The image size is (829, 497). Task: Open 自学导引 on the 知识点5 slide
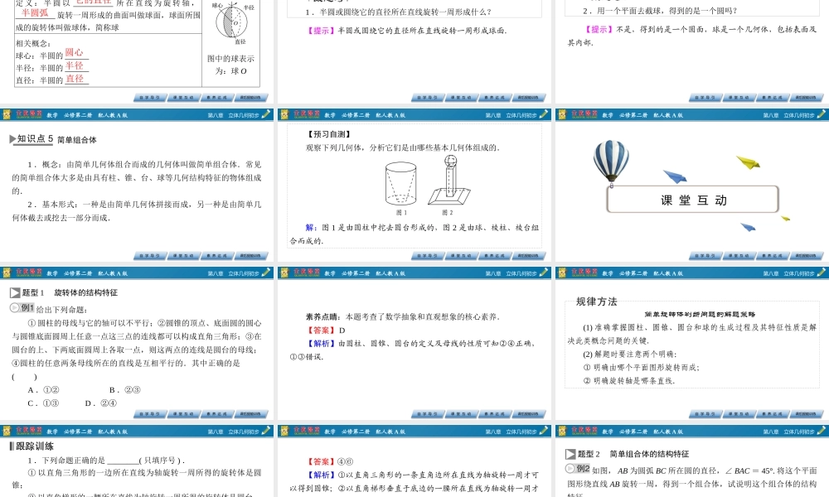(x=149, y=256)
